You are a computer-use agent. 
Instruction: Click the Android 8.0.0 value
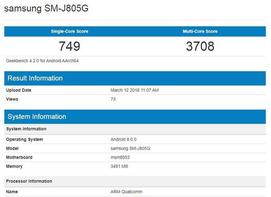tap(123, 140)
